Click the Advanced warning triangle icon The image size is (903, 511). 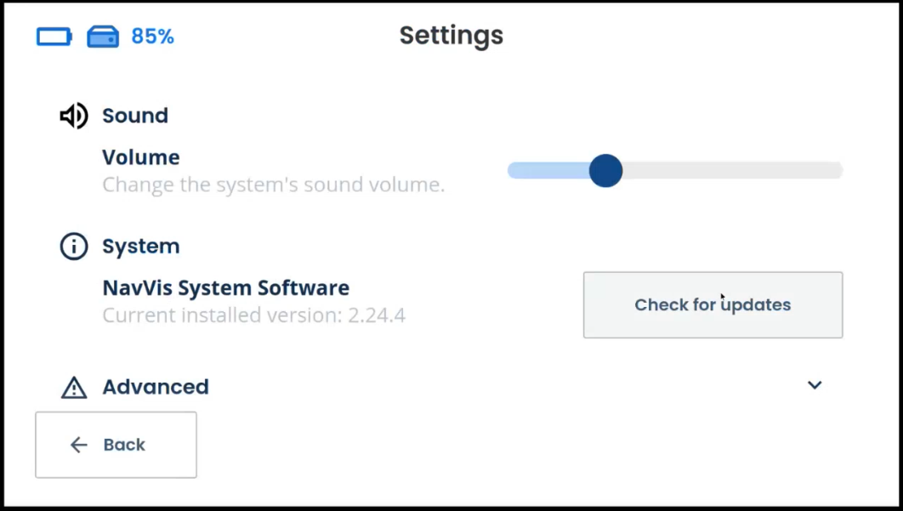[74, 387]
